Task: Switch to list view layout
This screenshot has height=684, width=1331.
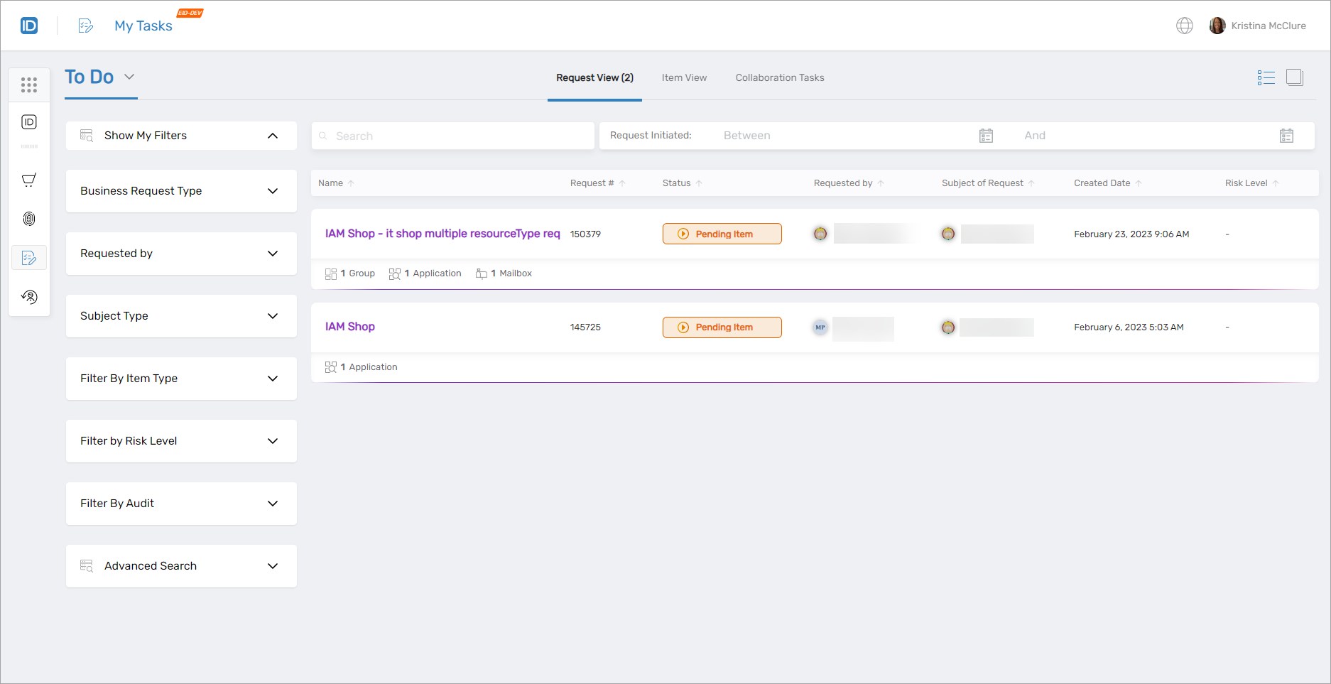Action: [1266, 77]
